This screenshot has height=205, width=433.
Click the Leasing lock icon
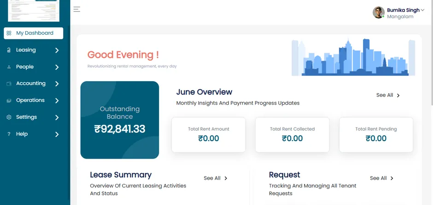[x=9, y=50]
